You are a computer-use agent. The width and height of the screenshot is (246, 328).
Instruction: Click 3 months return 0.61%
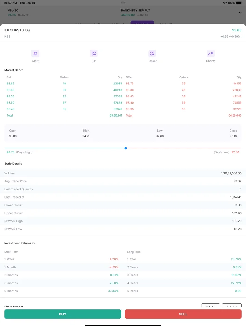pos(114,275)
